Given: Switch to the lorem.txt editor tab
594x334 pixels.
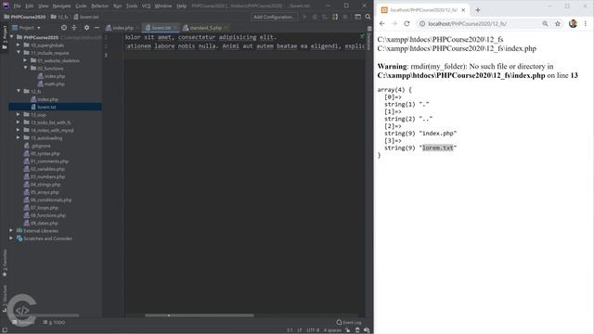Looking at the screenshot, I should (161, 28).
